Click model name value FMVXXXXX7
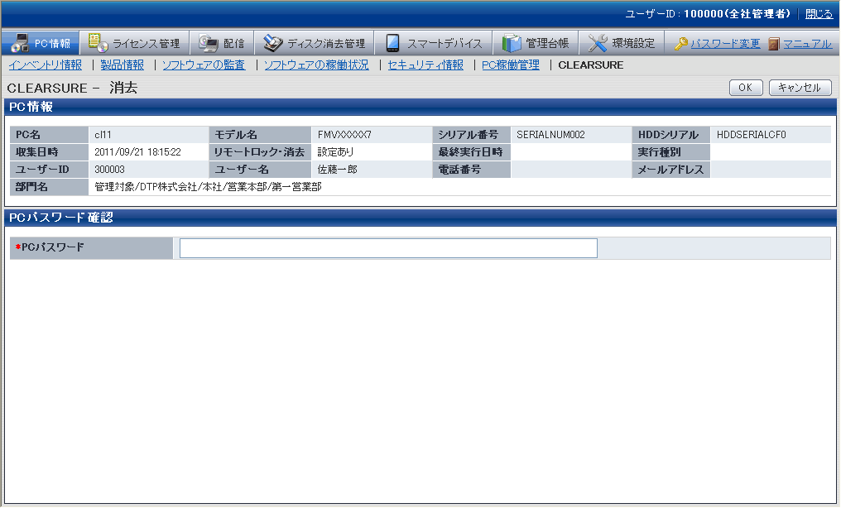This screenshot has height=508, width=841. coord(344,135)
